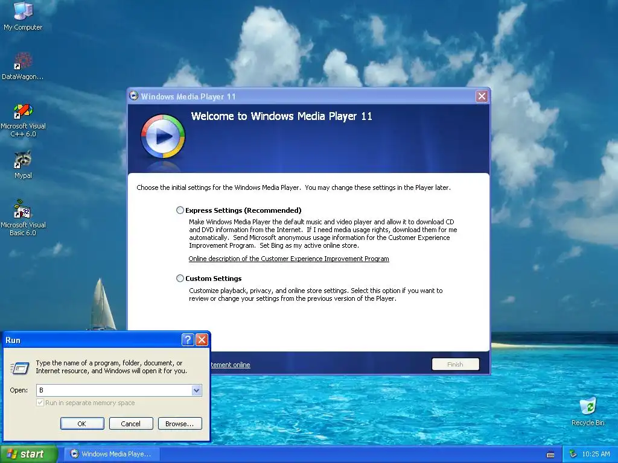Switch to Windows Media Player taskbar button
This screenshot has width=618, height=463.
point(112,454)
